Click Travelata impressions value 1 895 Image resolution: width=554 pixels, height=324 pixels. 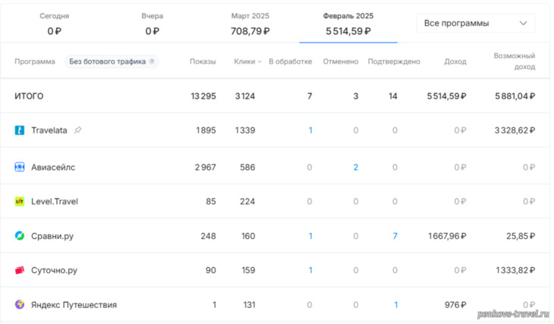point(206,131)
